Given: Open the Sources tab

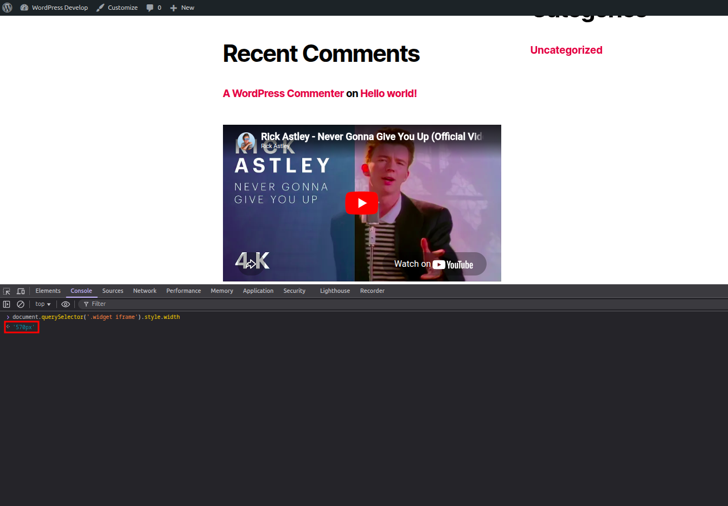Looking at the screenshot, I should [x=113, y=291].
